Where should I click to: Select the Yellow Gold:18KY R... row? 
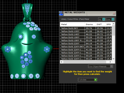pyautogui.click(x=86, y=41)
